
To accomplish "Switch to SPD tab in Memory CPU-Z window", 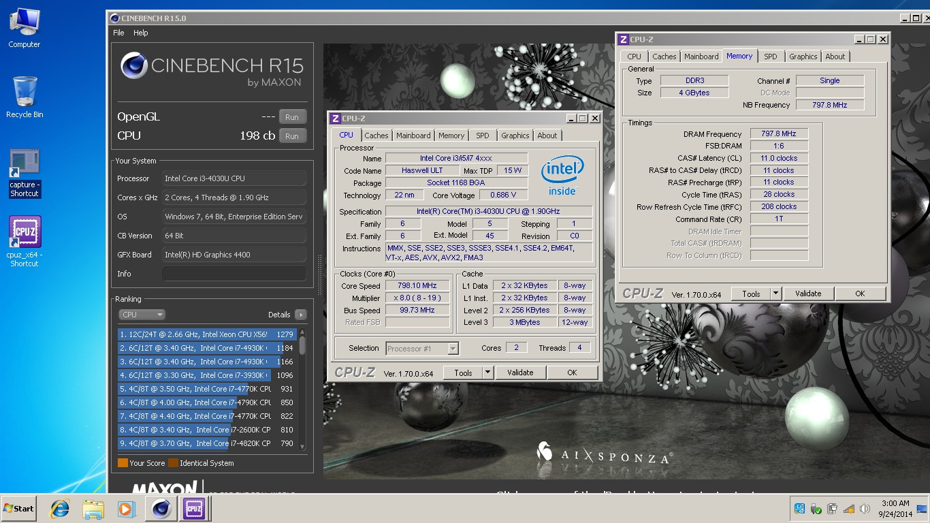I will click(770, 57).
